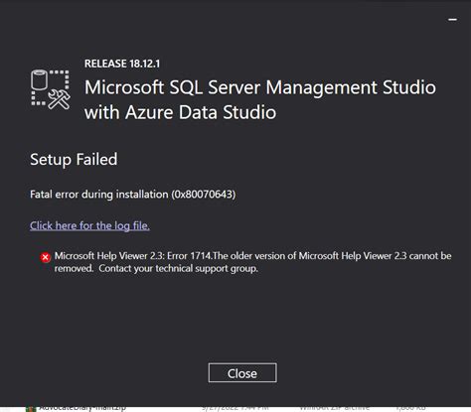Click the AdvocateDiary-main.zip archive file icon

(x=31, y=409)
